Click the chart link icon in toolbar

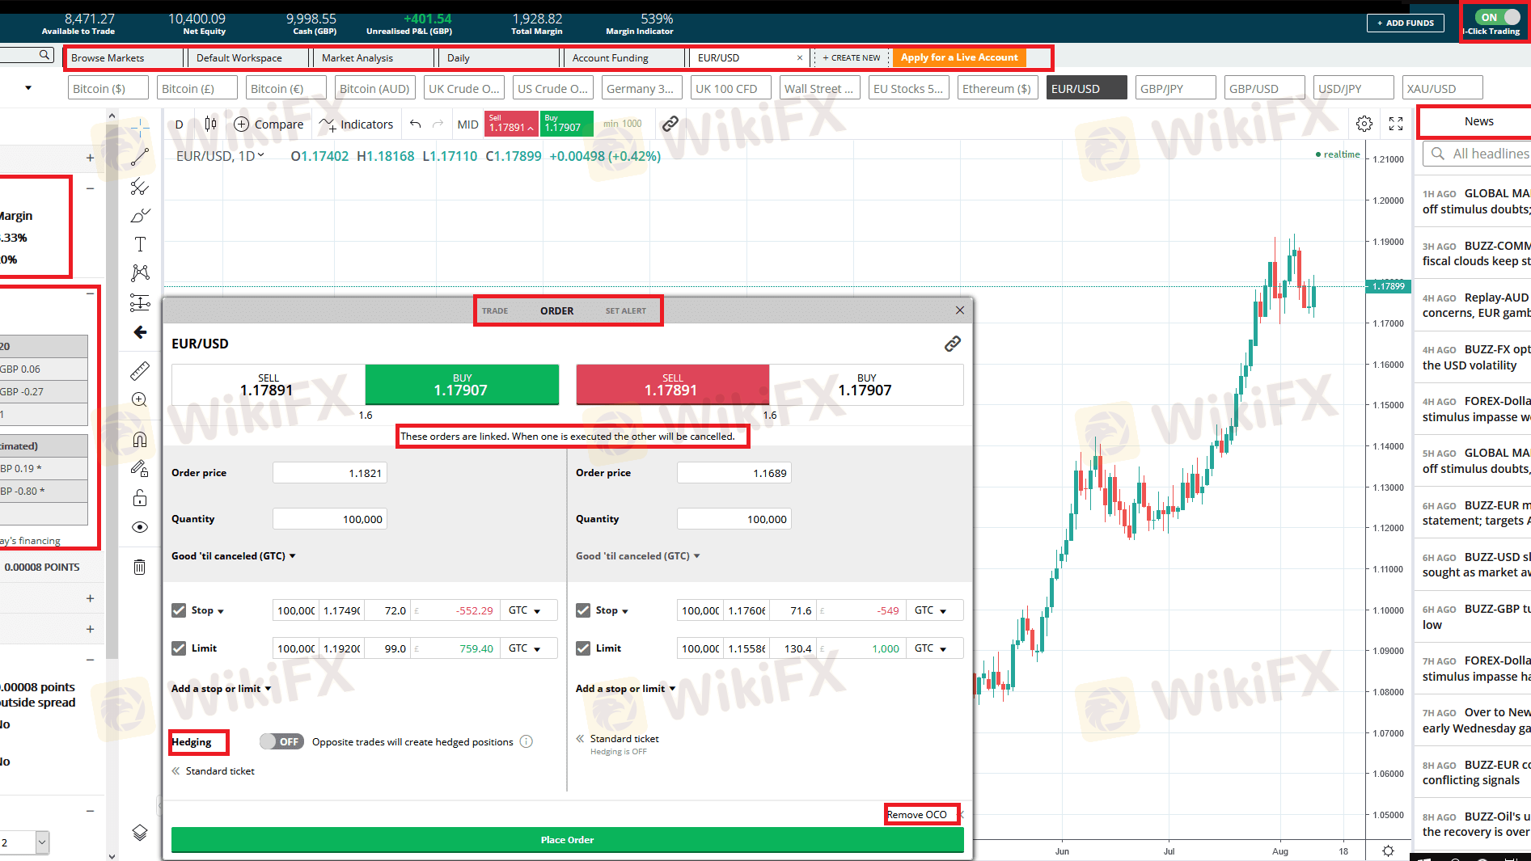670,124
